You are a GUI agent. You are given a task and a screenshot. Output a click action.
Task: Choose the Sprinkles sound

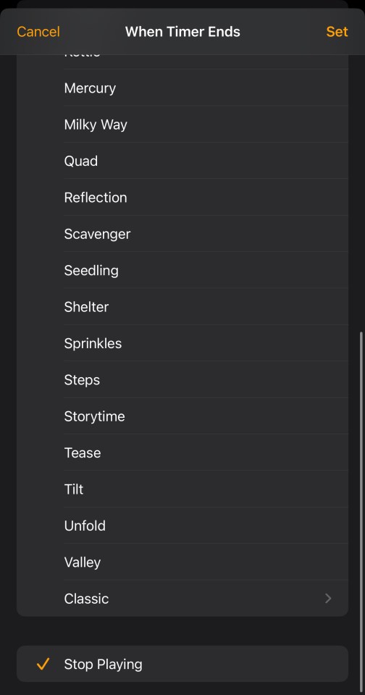click(x=182, y=343)
